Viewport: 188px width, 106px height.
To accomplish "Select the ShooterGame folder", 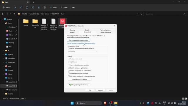I will [35, 24].
